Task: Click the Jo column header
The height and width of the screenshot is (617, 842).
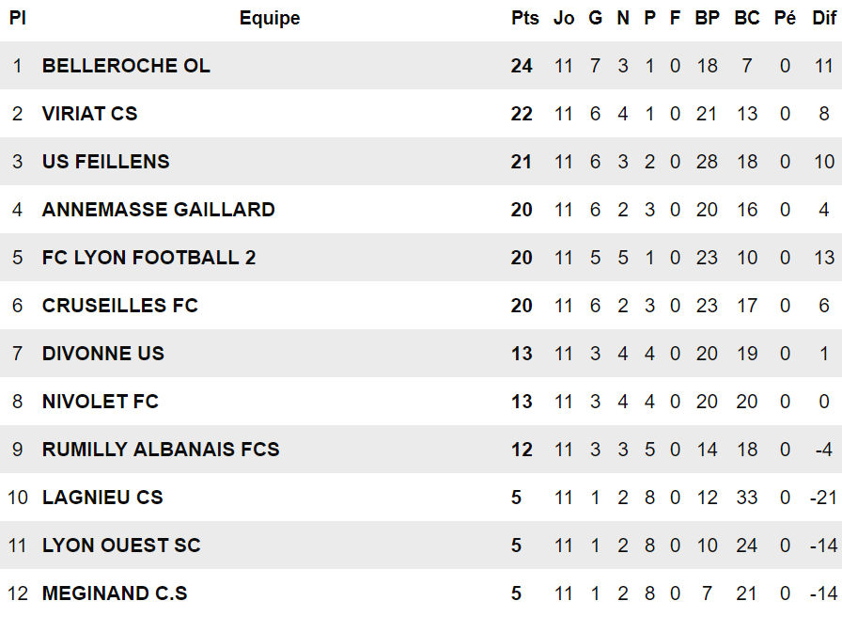Action: tap(564, 18)
